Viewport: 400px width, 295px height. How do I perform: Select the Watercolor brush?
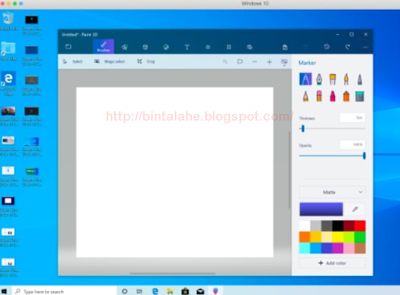(x=346, y=79)
